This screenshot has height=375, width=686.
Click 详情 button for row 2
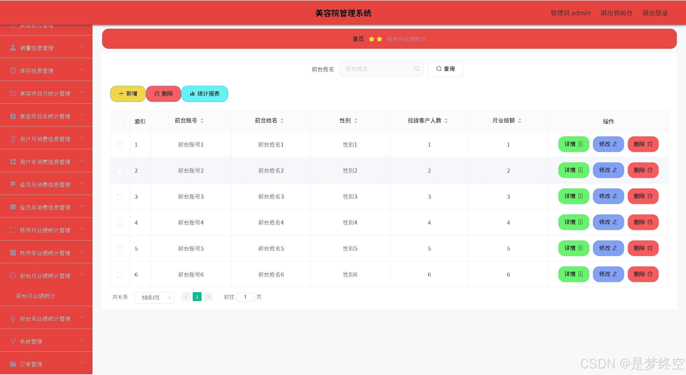[x=573, y=170]
